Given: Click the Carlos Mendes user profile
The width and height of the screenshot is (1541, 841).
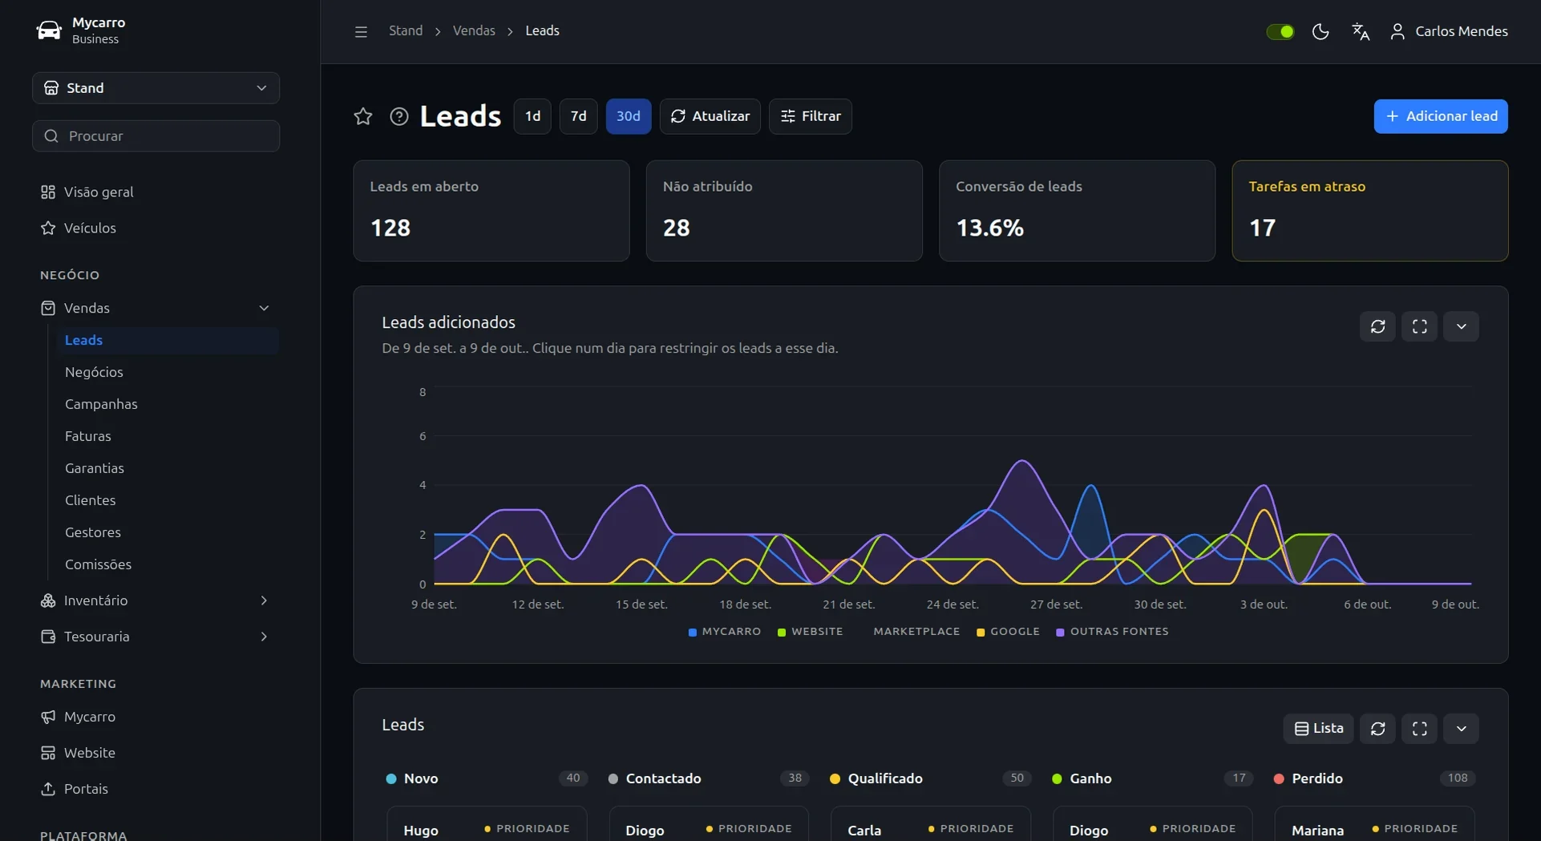Looking at the screenshot, I should click(1449, 31).
